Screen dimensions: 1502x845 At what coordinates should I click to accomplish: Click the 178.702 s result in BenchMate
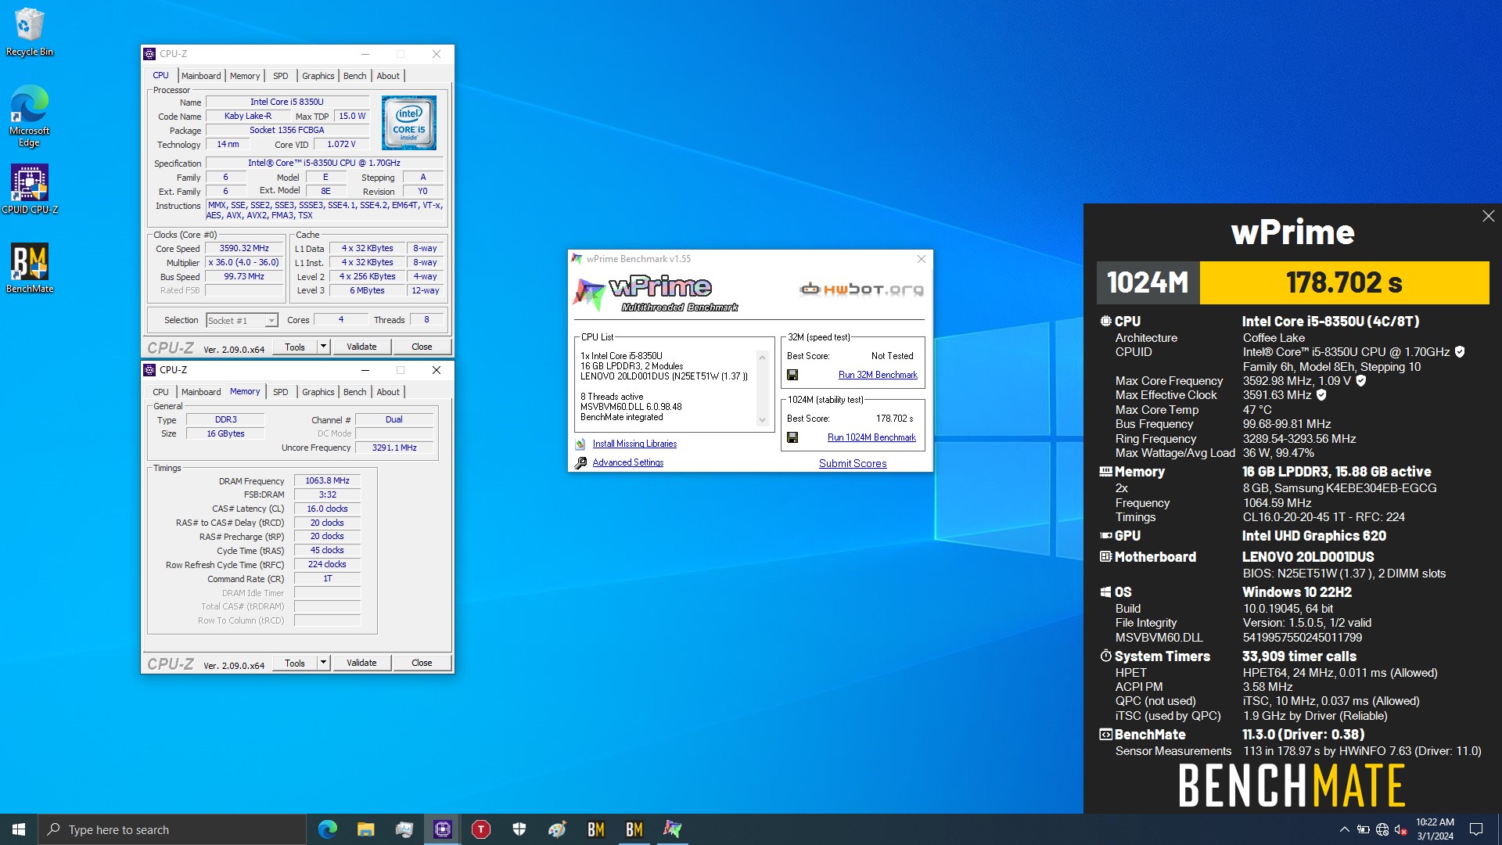[1344, 282]
